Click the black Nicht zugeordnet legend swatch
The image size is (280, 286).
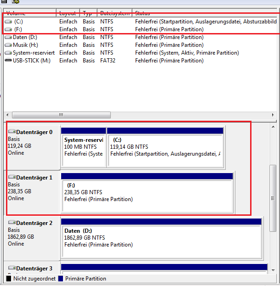pos(9,279)
